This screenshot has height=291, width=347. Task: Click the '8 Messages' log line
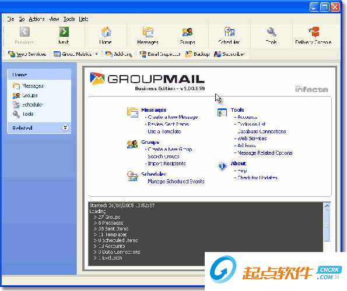(108, 223)
